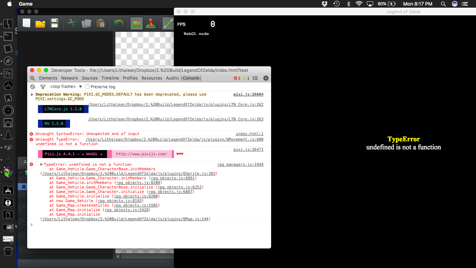Toggle the DevTools drawer icon

tap(255, 78)
